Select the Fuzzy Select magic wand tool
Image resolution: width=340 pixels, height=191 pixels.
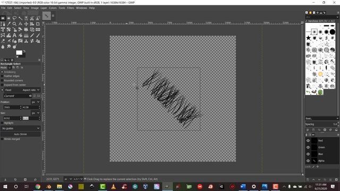(x=20, y=19)
